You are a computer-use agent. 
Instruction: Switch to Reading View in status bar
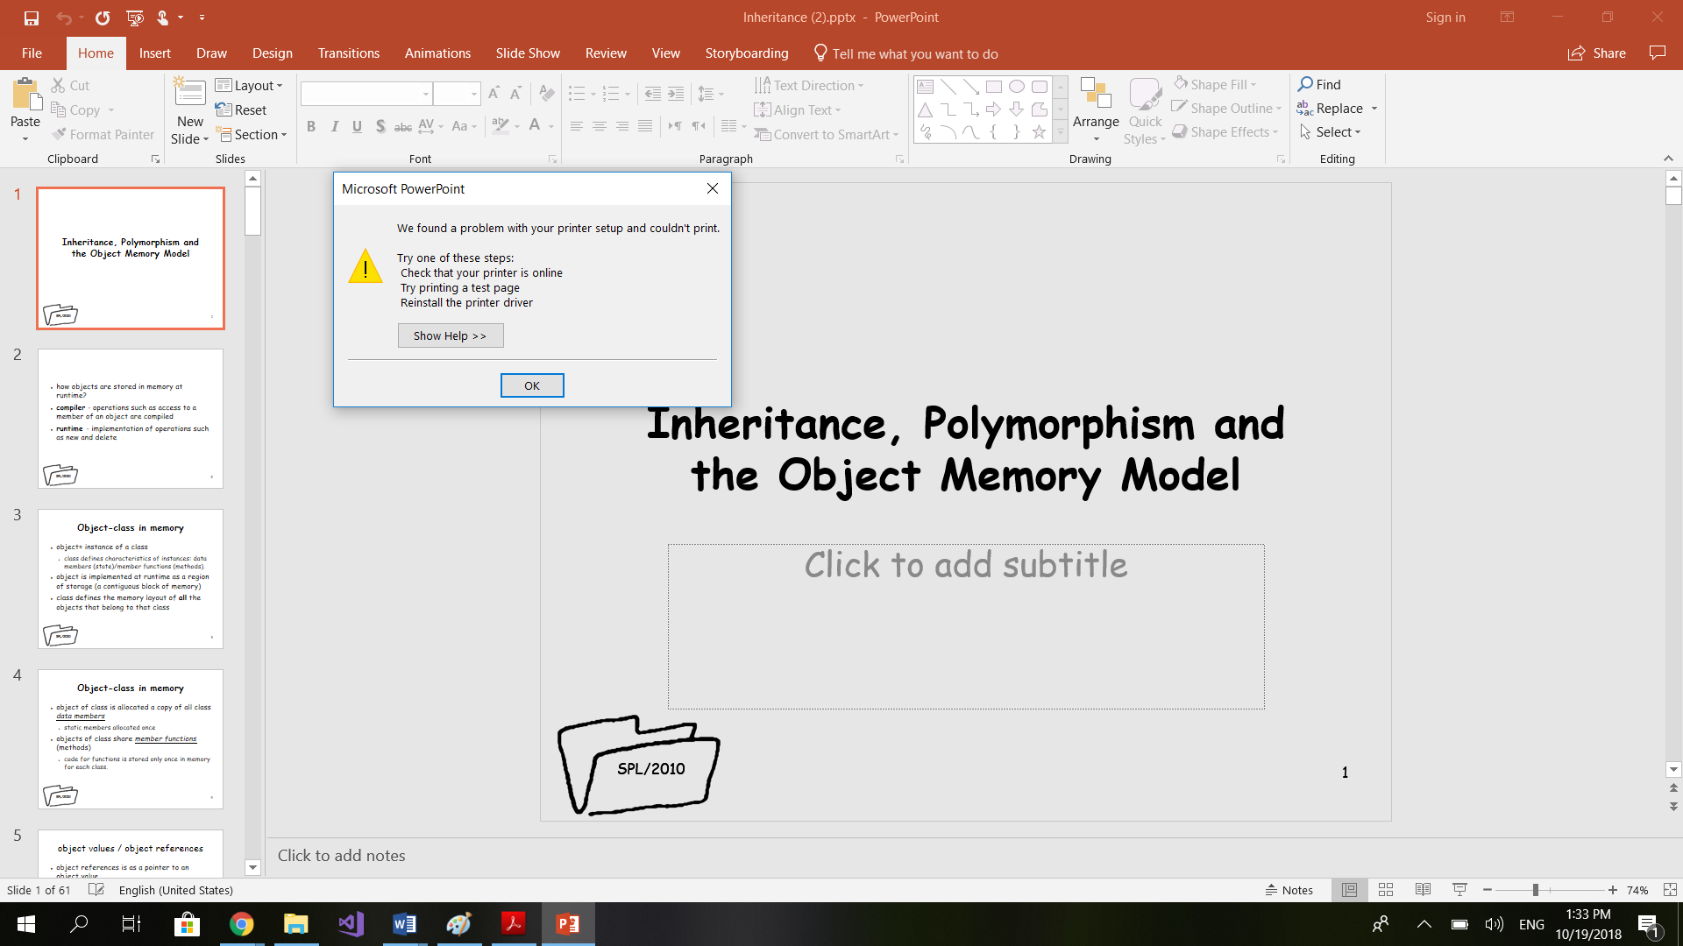pos(1423,890)
